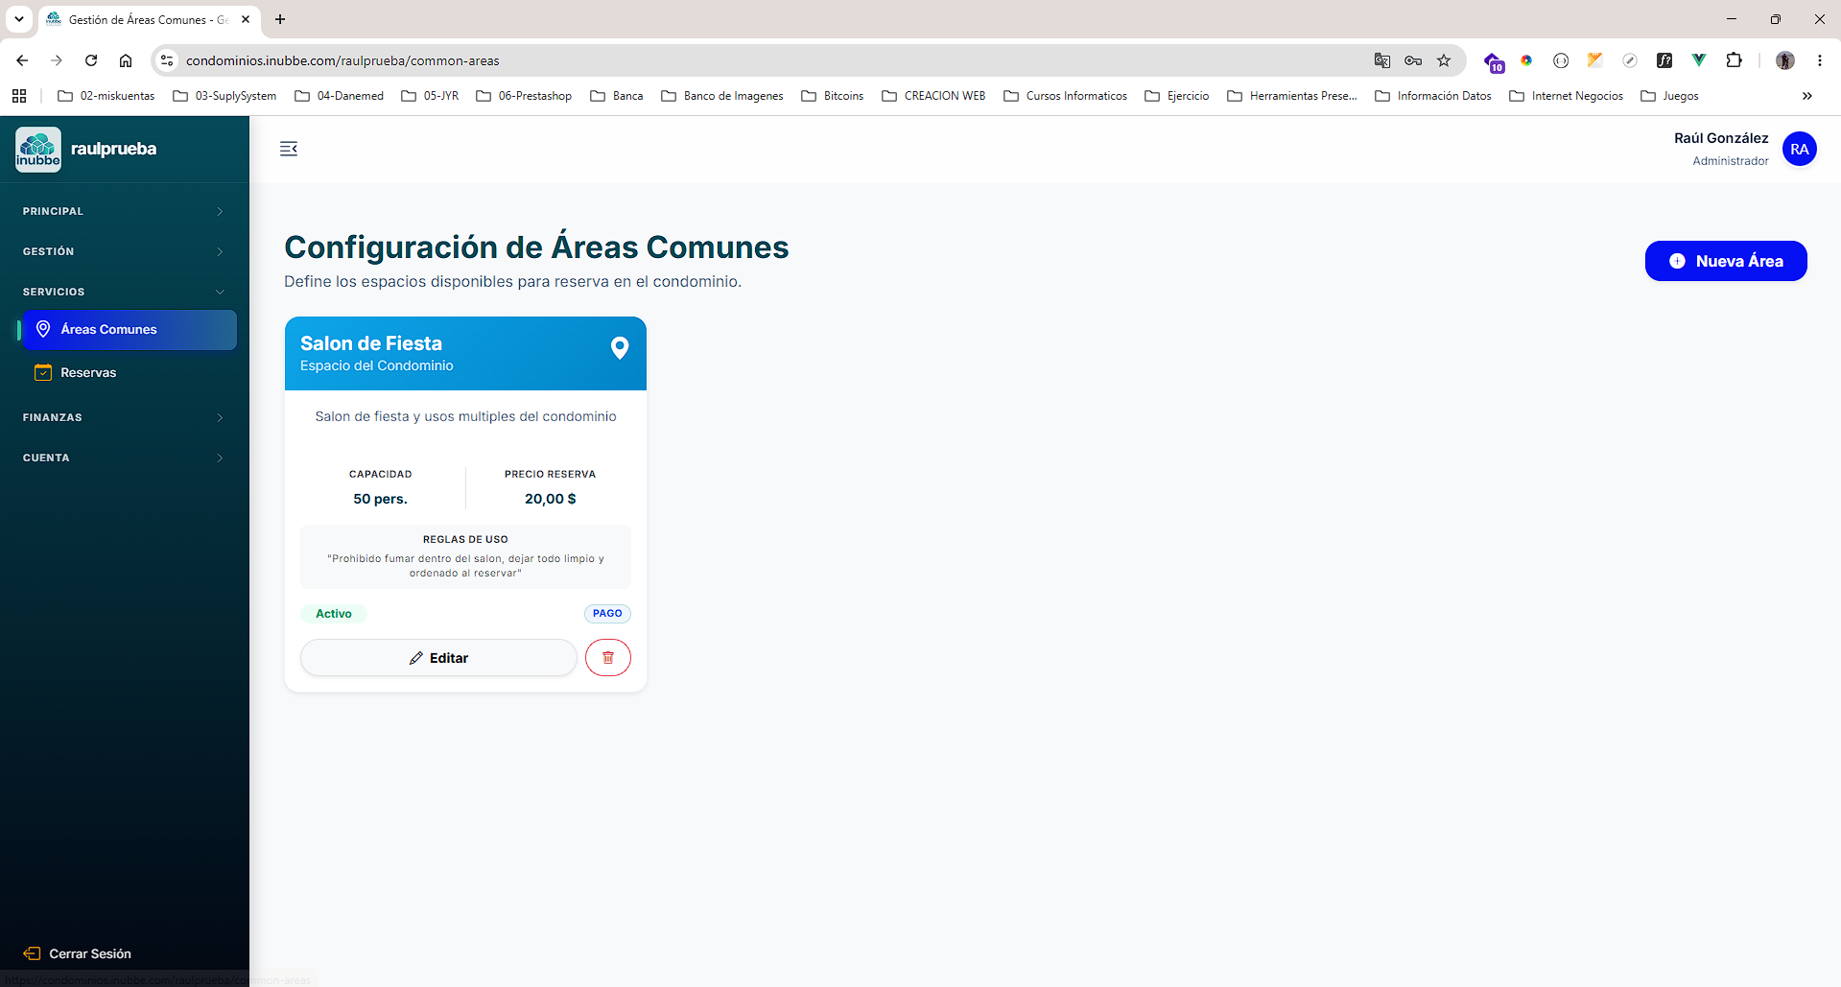Screen dimensions: 1841x987
Task: Open the 03-SuplySystem bookmark folder
Action: pyautogui.click(x=224, y=96)
